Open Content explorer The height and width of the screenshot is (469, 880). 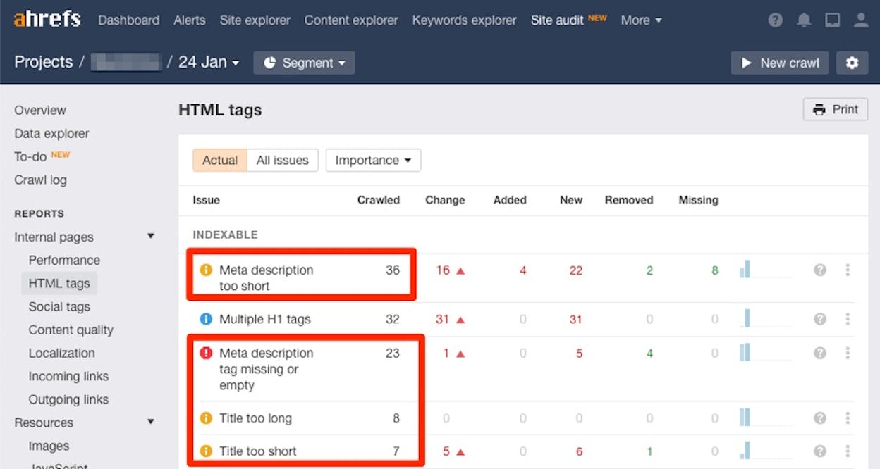pos(351,20)
